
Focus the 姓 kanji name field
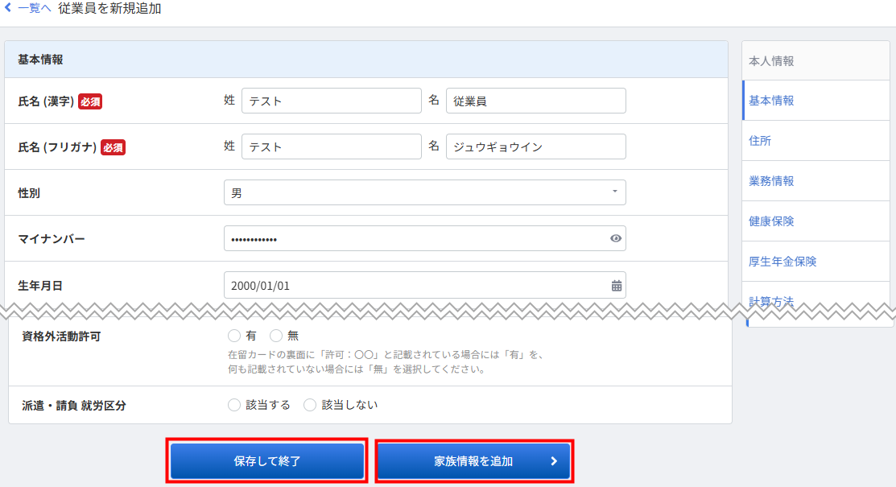(331, 101)
